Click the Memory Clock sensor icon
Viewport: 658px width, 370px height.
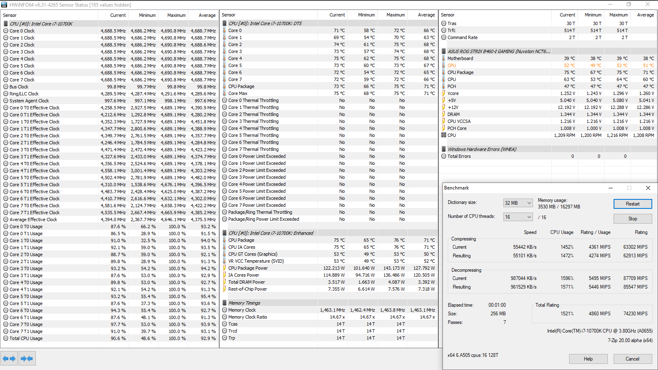point(225,310)
